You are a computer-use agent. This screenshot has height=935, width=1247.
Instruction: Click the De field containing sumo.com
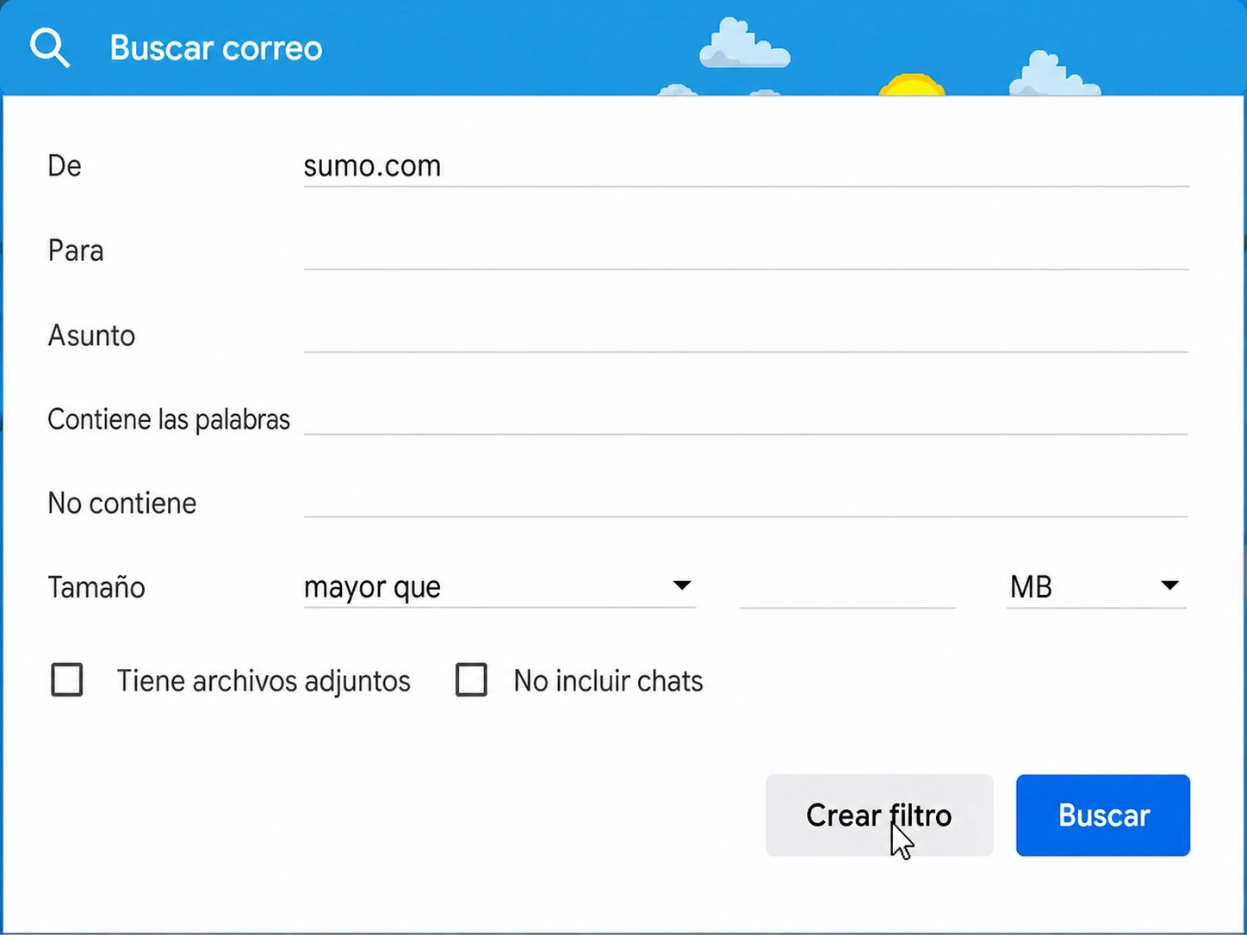tap(746, 165)
